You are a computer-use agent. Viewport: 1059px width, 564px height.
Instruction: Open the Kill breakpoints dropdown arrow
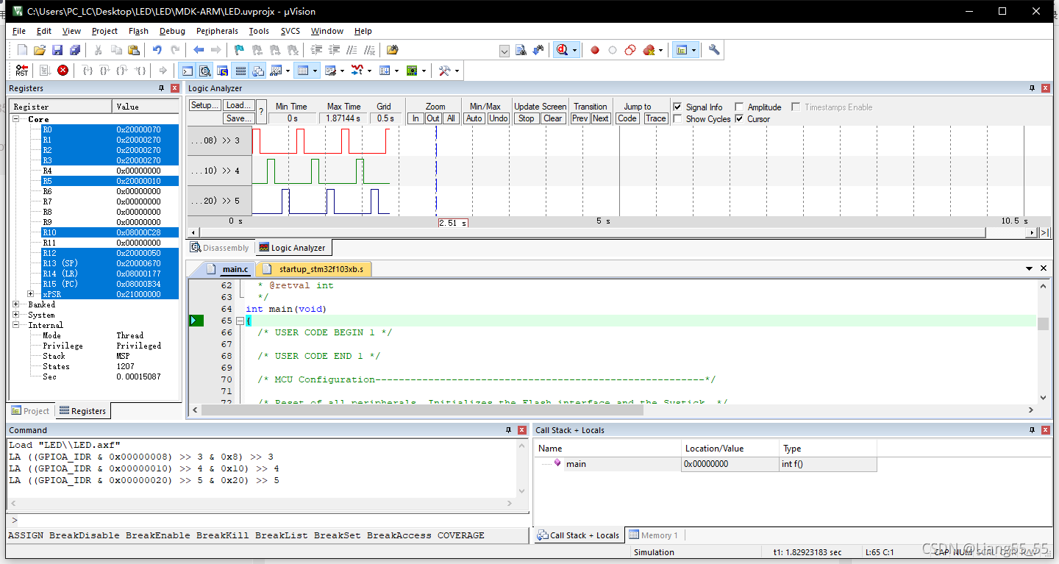(x=660, y=50)
